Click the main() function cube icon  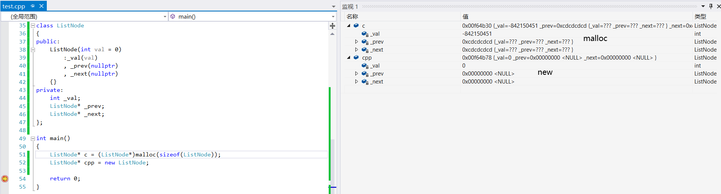(x=173, y=16)
